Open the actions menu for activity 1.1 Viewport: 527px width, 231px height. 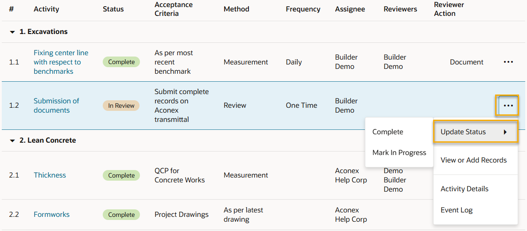508,62
